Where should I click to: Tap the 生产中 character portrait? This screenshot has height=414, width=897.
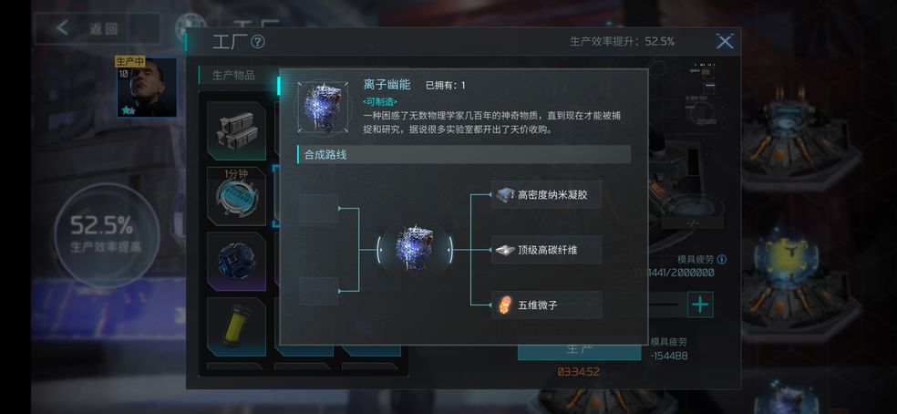pyautogui.click(x=147, y=87)
